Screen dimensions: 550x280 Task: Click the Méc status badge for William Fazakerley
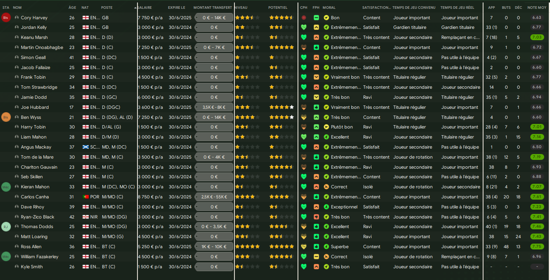pyautogui.click(x=6, y=257)
